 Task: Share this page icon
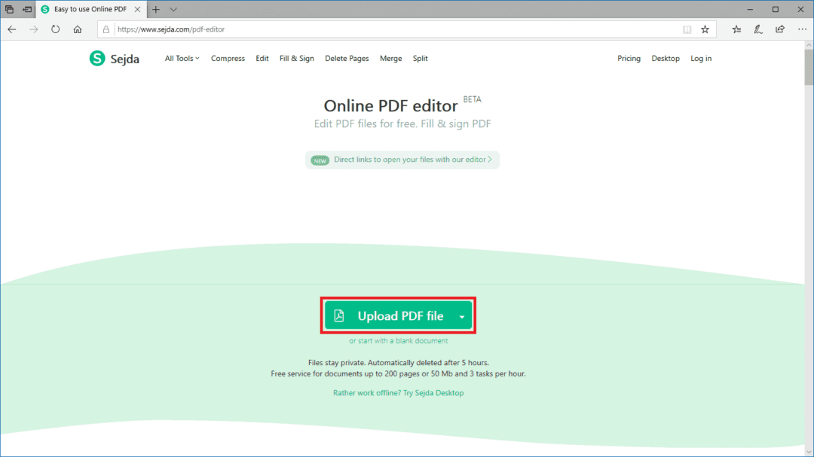tap(779, 29)
